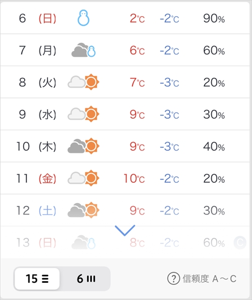Screen dimensions: 252x300
Task: Click the 90% precipitation value on day 6
Action: pos(214,19)
